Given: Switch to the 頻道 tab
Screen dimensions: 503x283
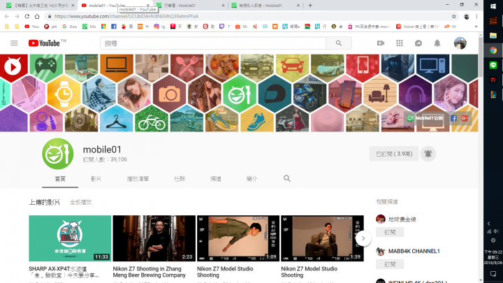Looking at the screenshot, I should coord(216,179).
